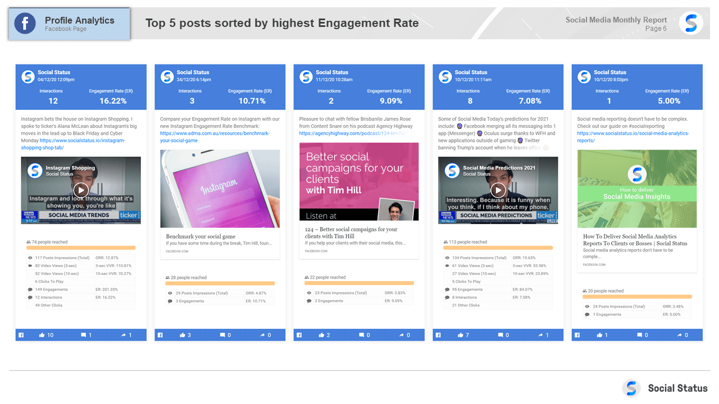
Task: Click the Better social campaigns with Tim Hill image
Action: [359, 181]
